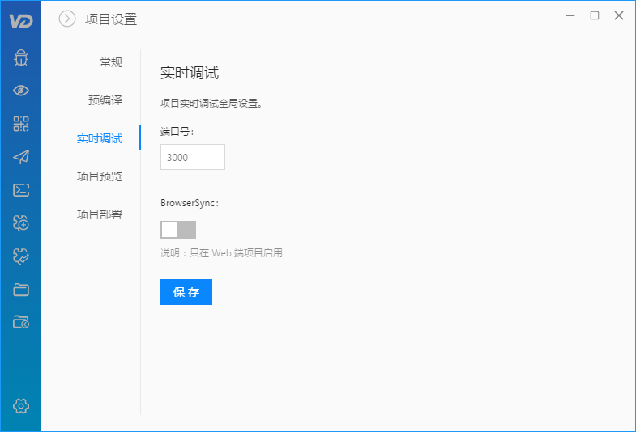Open the QR code icon in the sidebar
Screen dimensions: 636x432
pos(21,124)
